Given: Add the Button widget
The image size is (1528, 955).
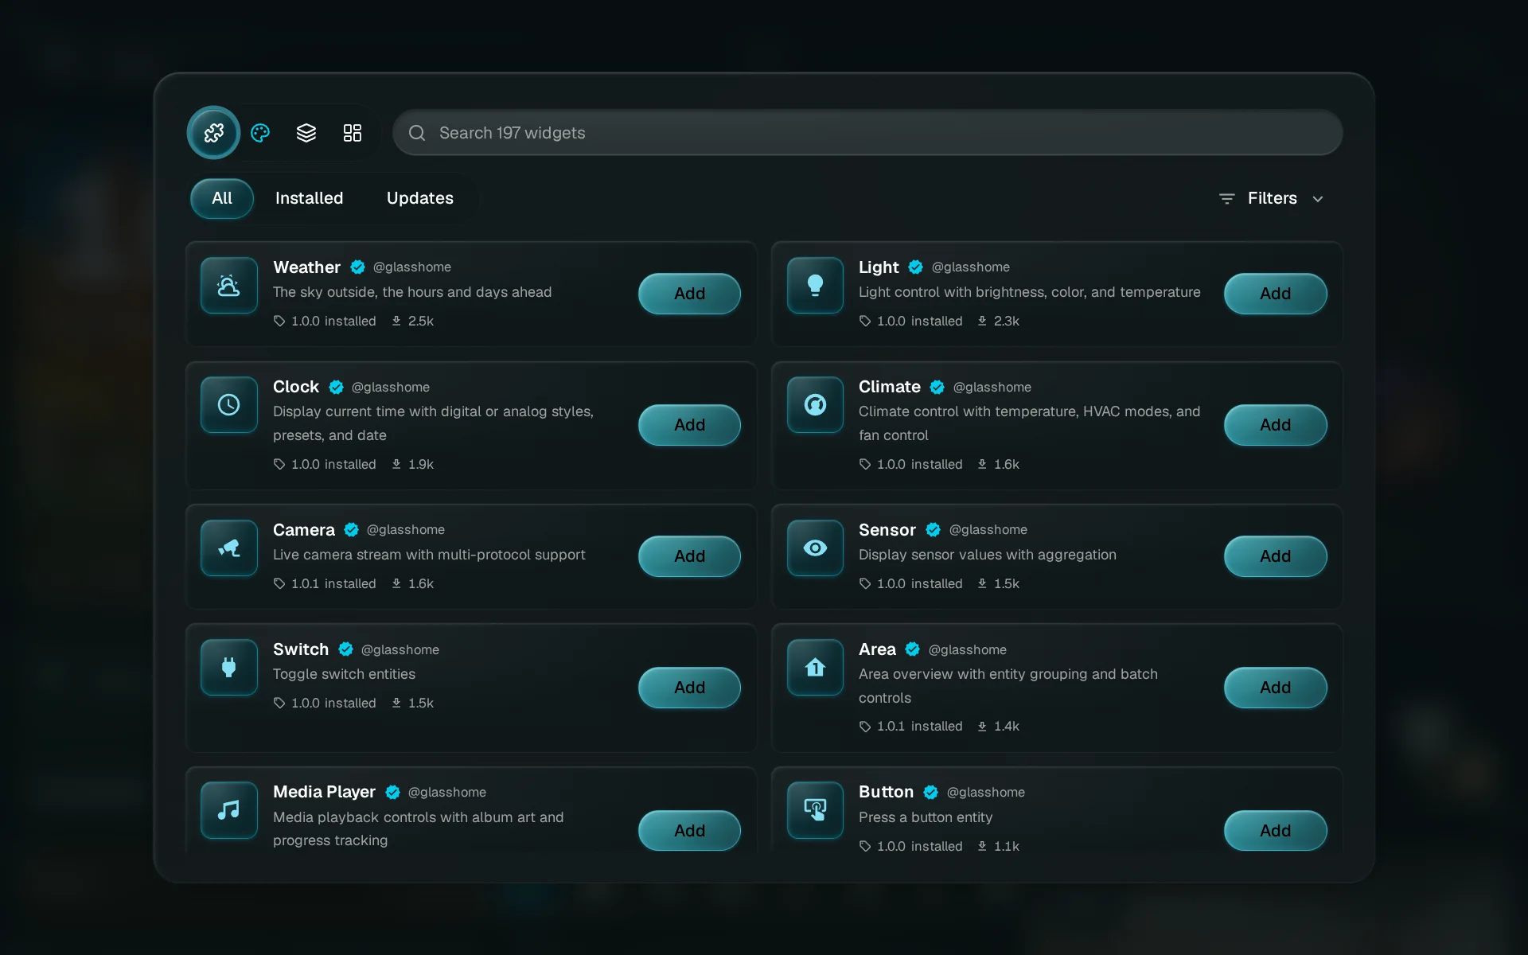Looking at the screenshot, I should click(1275, 831).
